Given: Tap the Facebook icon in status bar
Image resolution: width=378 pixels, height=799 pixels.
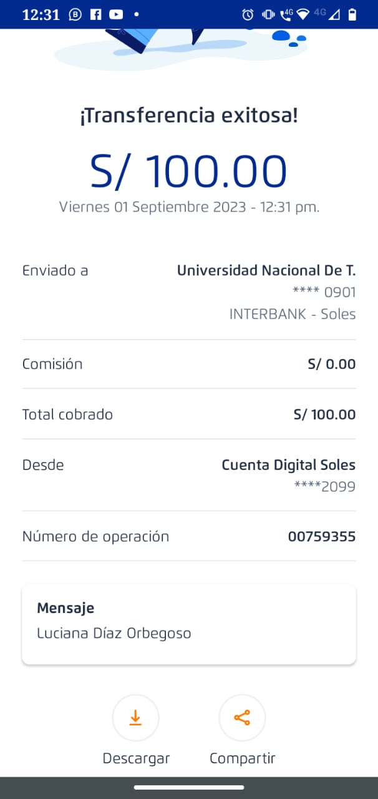Looking at the screenshot, I should point(95,14).
